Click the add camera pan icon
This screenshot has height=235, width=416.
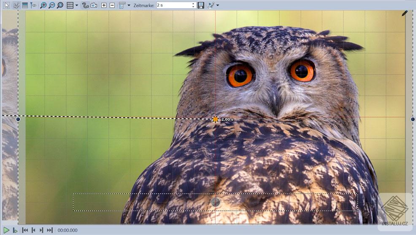coord(94,5)
